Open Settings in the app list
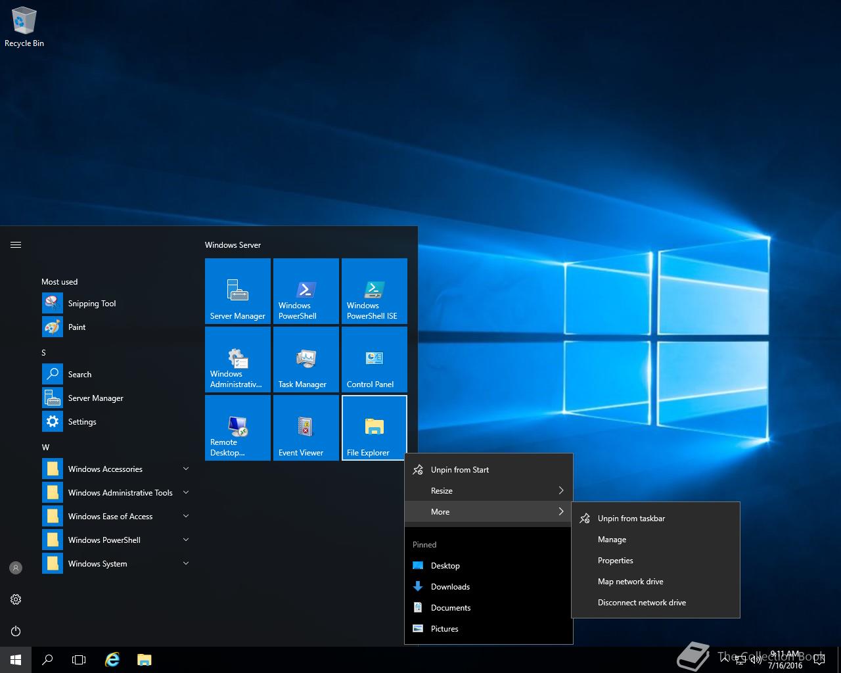The width and height of the screenshot is (841, 673). [116, 422]
